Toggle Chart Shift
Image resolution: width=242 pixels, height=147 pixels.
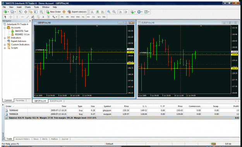(x=126, y=12)
